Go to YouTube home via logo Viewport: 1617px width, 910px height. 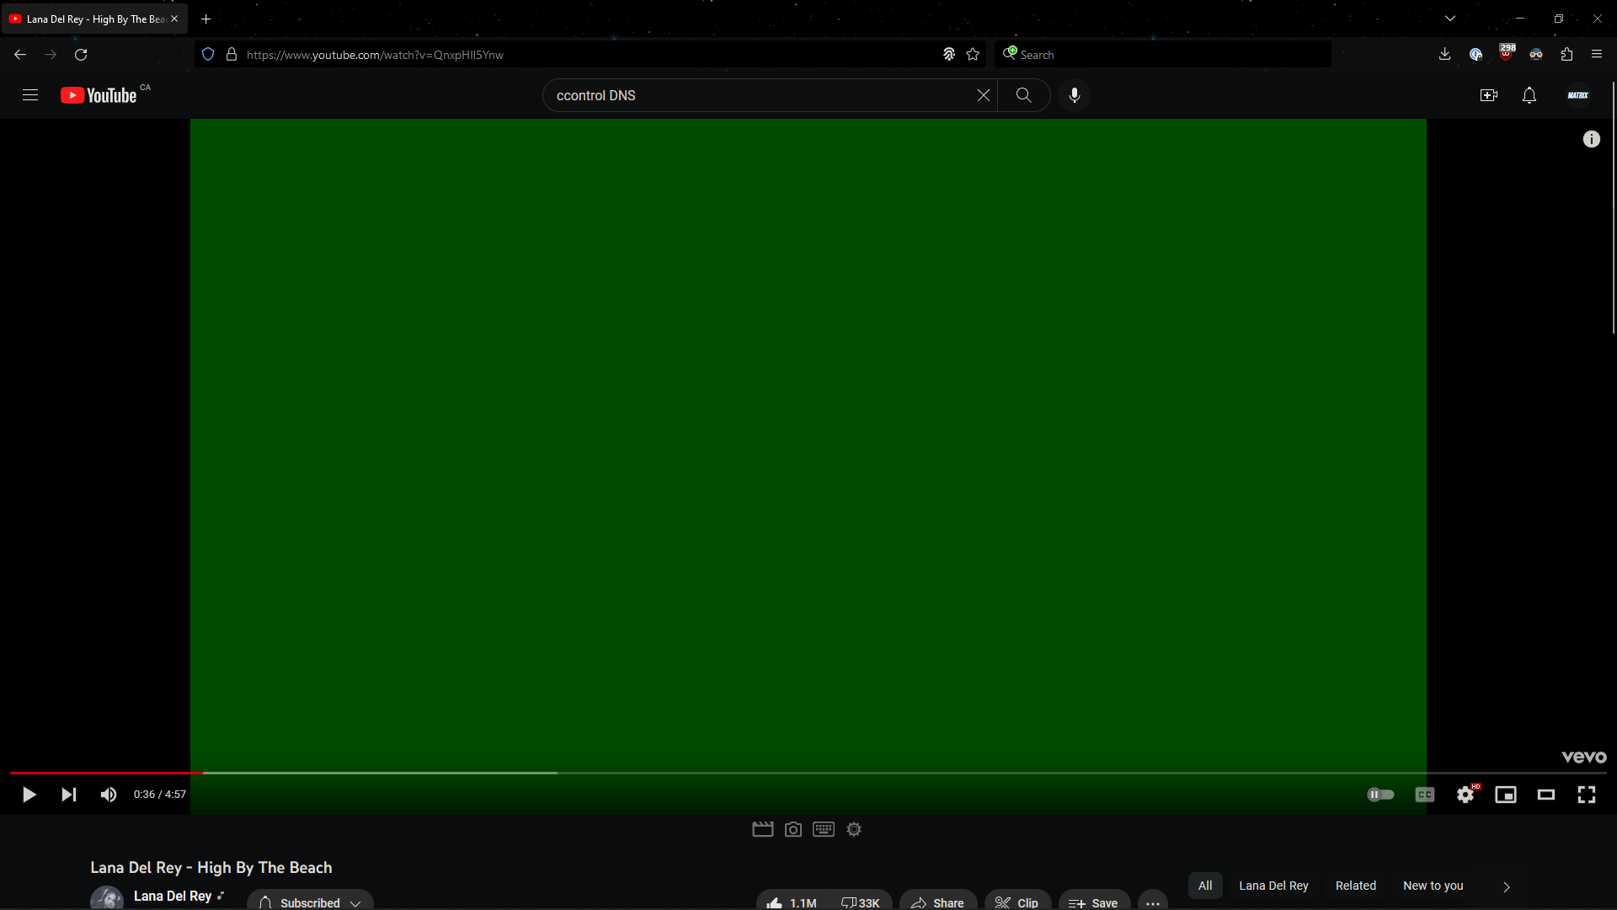pyautogui.click(x=99, y=95)
